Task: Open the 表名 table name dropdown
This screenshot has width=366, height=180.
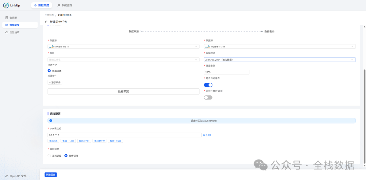Action: click(x=123, y=60)
